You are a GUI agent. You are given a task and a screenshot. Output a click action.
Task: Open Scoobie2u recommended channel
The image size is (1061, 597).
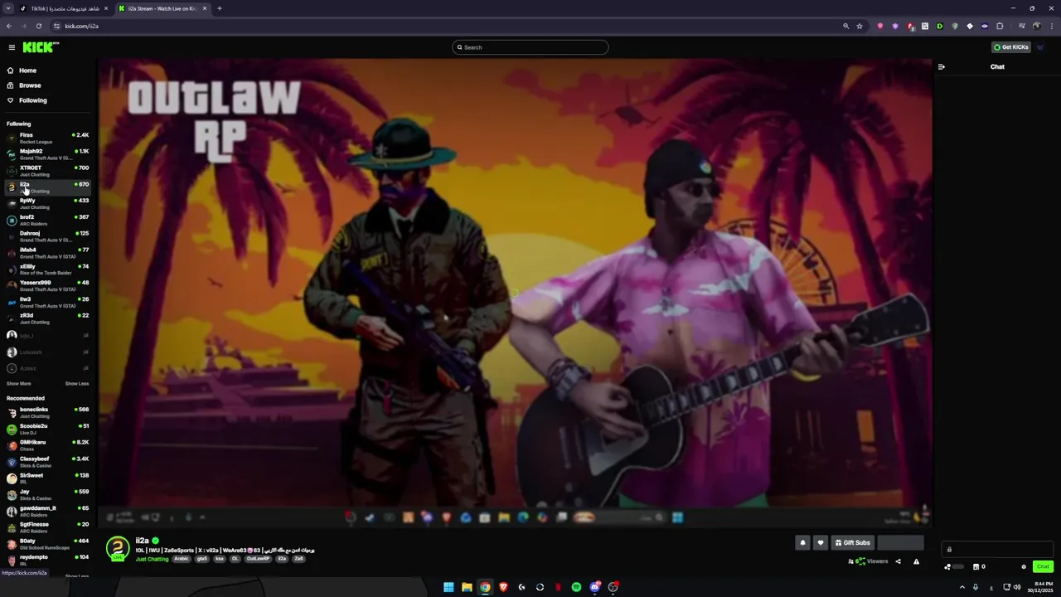(47, 429)
